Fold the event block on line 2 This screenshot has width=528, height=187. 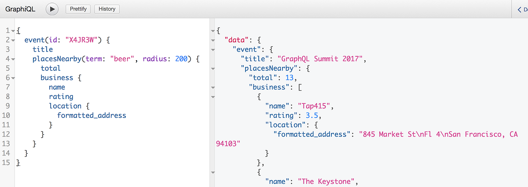[13, 40]
